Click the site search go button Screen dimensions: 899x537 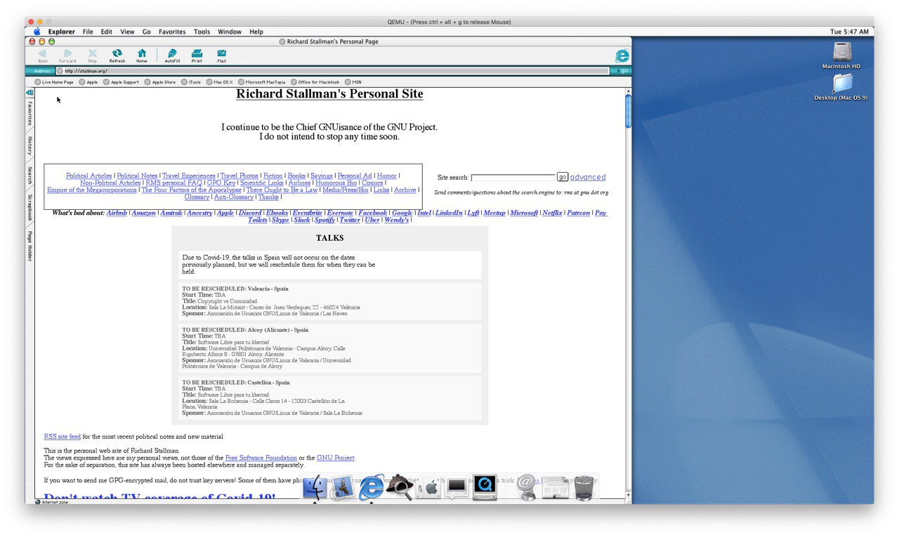[563, 177]
